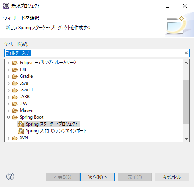Collapse the Spring Boot tree node
Screen dimensions: 194x187
pos(8,118)
